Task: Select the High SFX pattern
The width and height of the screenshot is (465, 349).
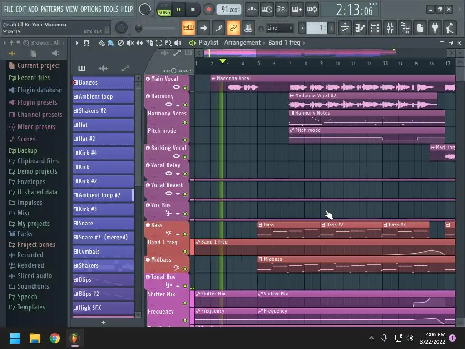Action: [x=103, y=308]
